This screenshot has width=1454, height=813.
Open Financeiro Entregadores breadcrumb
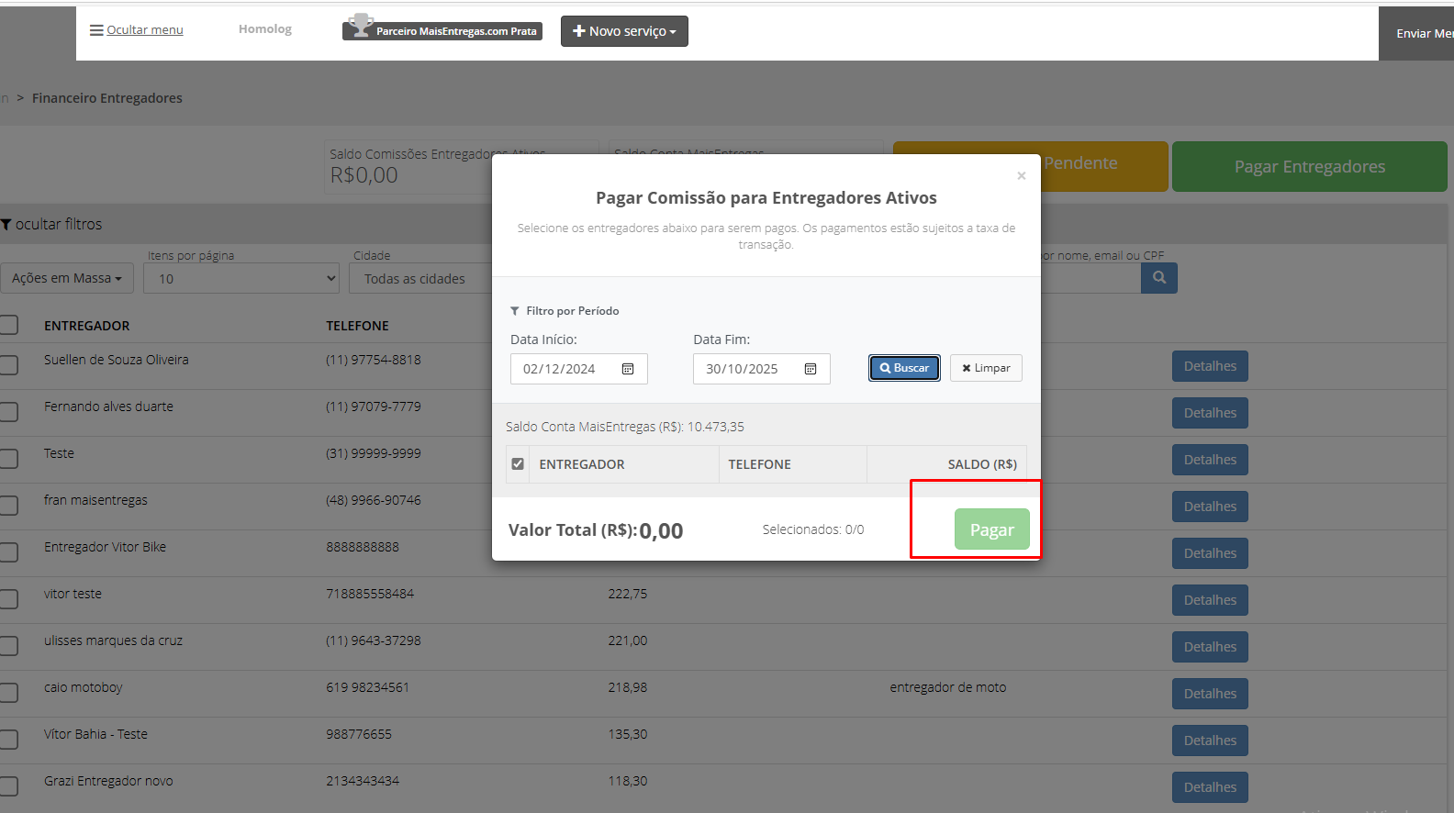pos(107,98)
